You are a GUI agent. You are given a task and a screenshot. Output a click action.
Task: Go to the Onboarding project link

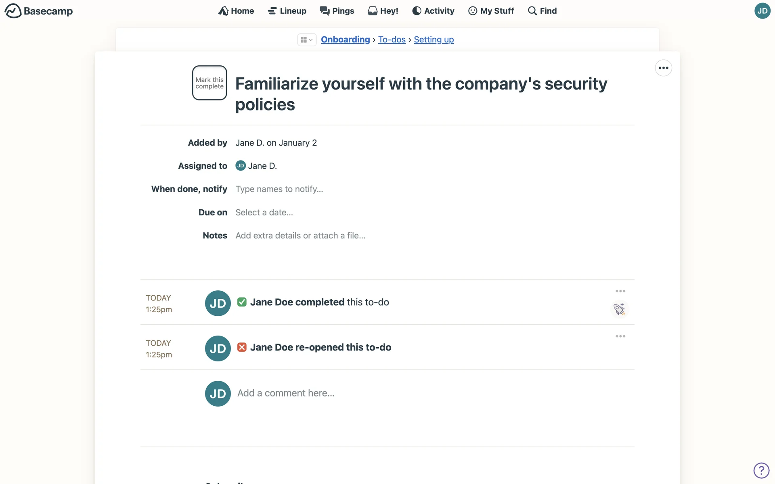pyautogui.click(x=345, y=40)
